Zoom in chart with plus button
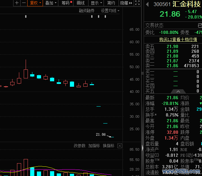The height and width of the screenshot is (176, 202). tap(17, 3)
